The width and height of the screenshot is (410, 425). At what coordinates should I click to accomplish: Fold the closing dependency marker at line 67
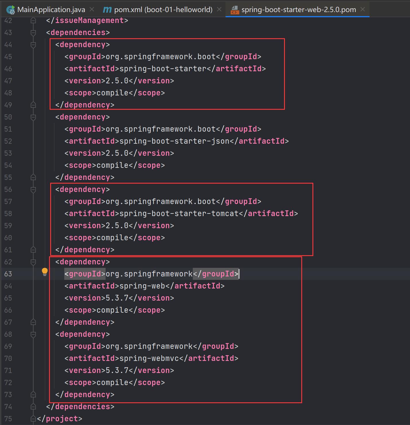tap(33, 322)
